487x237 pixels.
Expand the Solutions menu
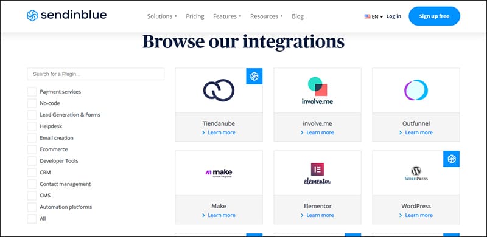(162, 16)
